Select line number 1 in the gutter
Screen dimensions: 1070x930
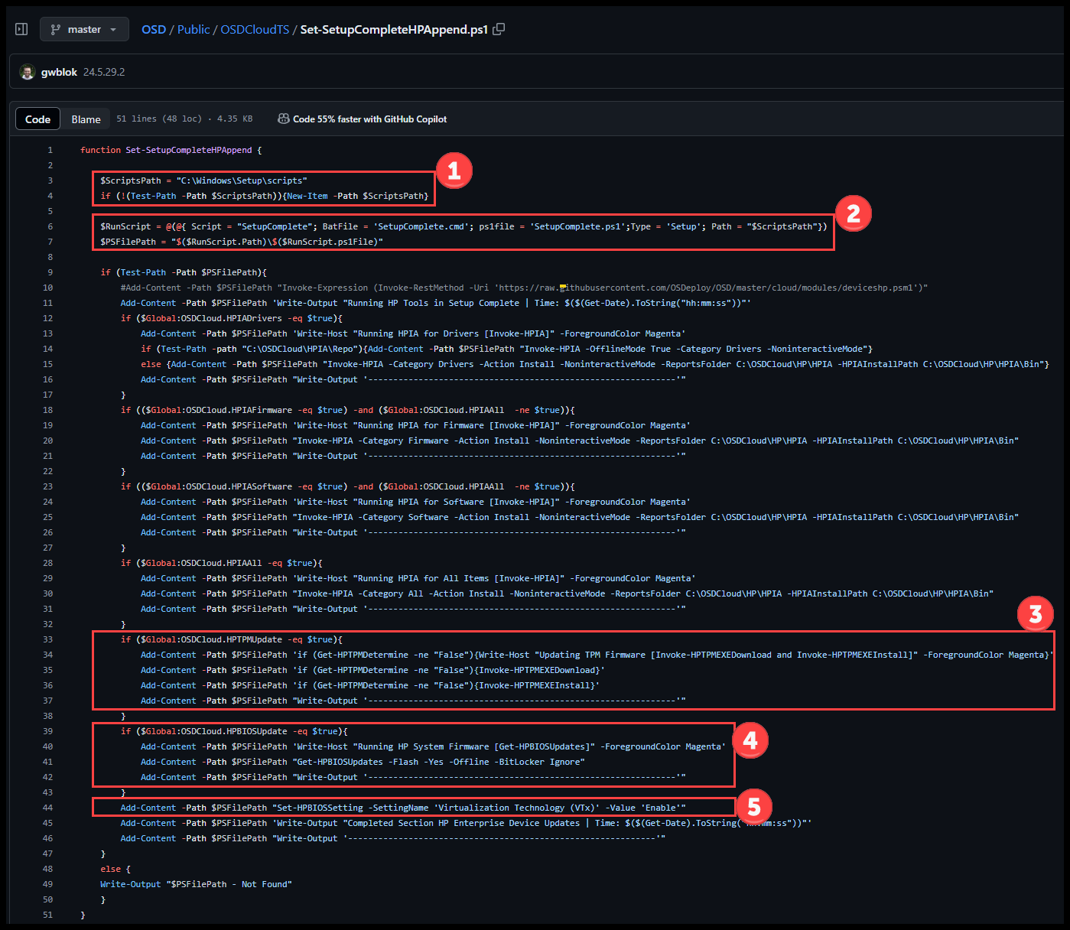pyautogui.click(x=50, y=150)
